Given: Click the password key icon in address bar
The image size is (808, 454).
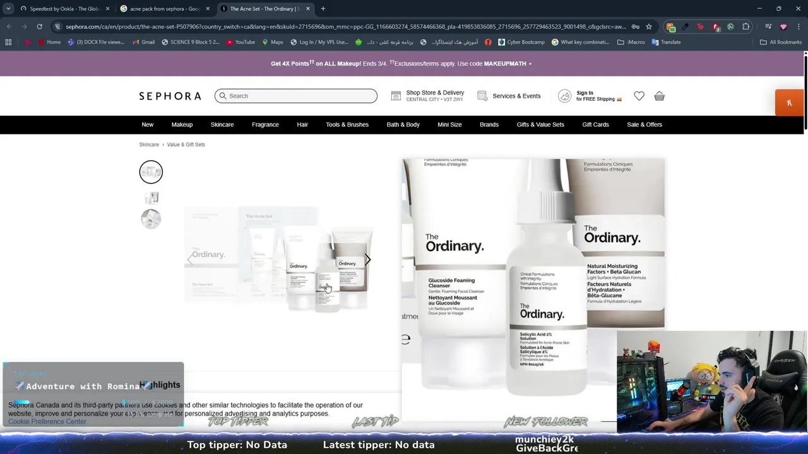Looking at the screenshot, I should click(635, 26).
